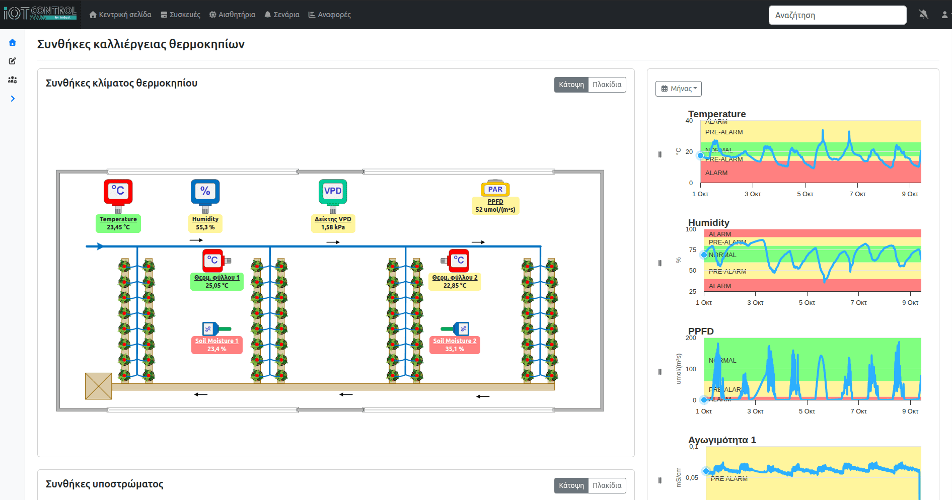This screenshot has height=500, width=952.
Task: Click the yellow PAR sensor icon
Action: point(495,189)
